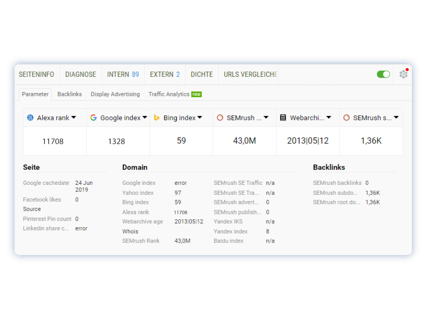The height and width of the screenshot is (319, 426).
Task: Switch to the DIAGNOSE tab
Action: pyautogui.click(x=81, y=74)
